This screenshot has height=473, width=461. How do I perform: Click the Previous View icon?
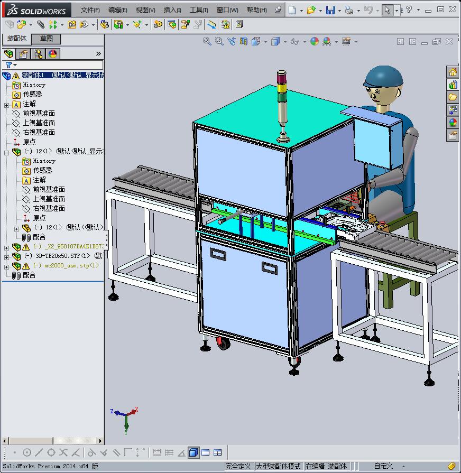(232, 41)
